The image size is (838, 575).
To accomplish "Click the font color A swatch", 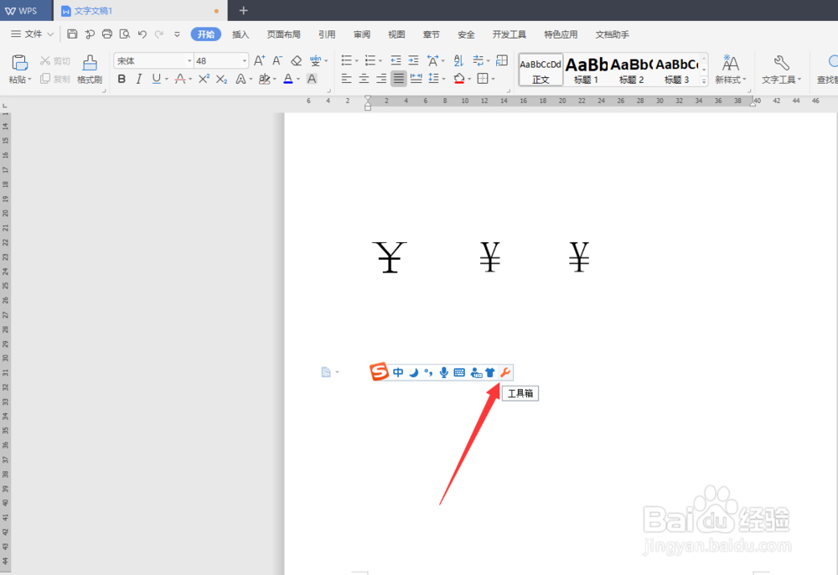I will coord(288,79).
